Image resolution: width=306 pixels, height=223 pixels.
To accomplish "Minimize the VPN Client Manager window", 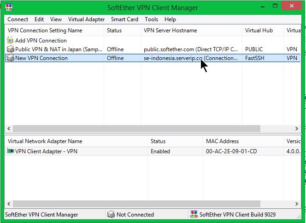I will (x=263, y=6).
